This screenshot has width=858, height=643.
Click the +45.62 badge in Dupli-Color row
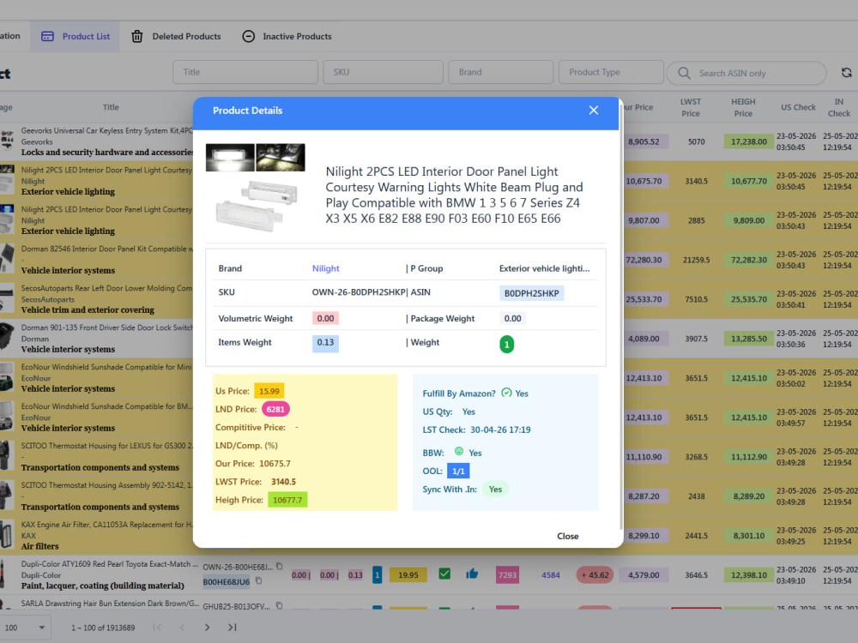pyautogui.click(x=595, y=575)
